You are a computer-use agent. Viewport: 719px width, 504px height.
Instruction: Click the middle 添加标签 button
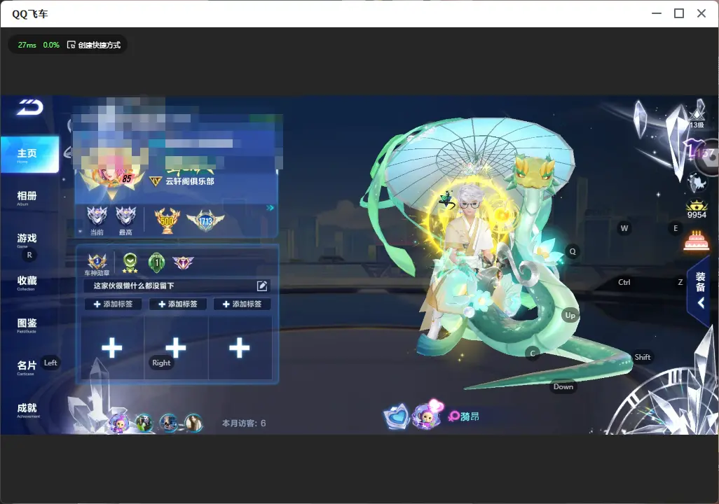pyautogui.click(x=178, y=304)
